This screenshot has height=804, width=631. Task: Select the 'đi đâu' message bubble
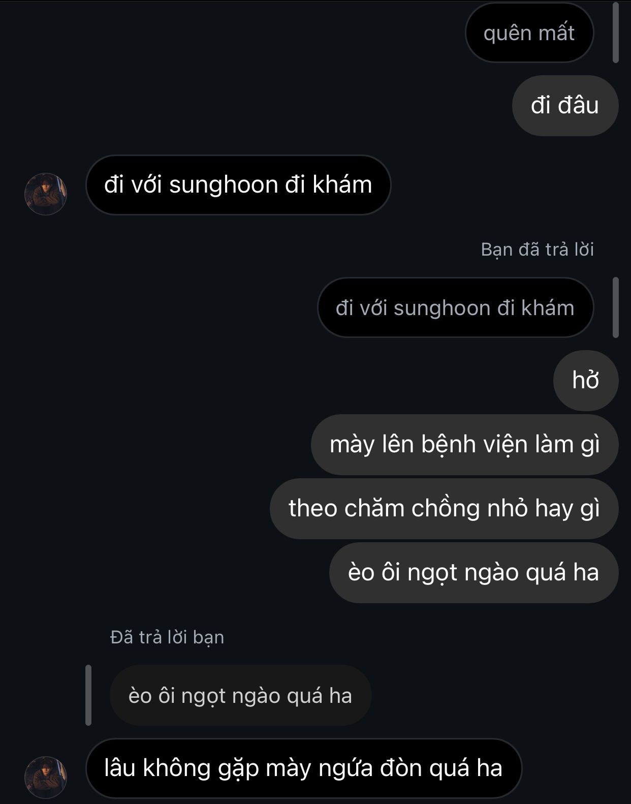coord(565,106)
